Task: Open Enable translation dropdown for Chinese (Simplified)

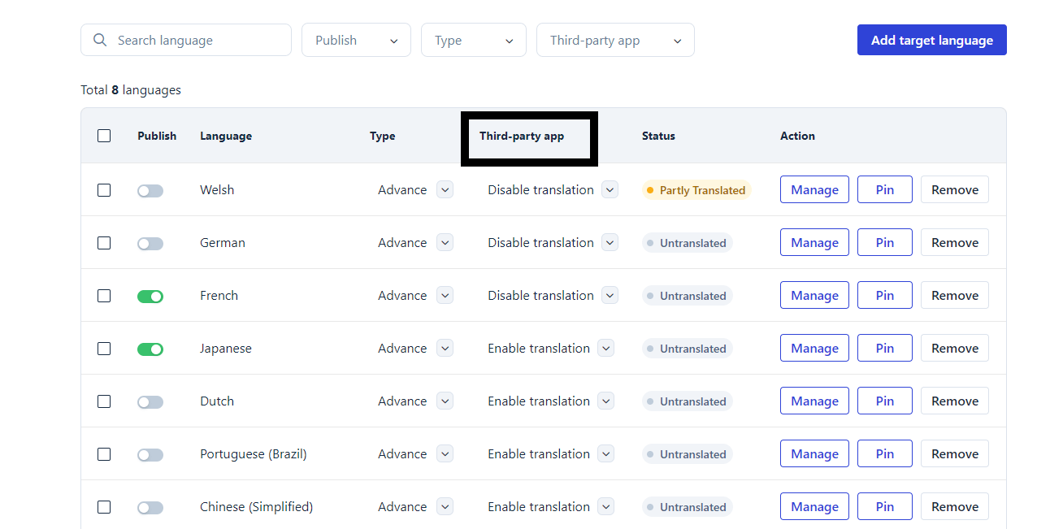Action: coord(605,506)
